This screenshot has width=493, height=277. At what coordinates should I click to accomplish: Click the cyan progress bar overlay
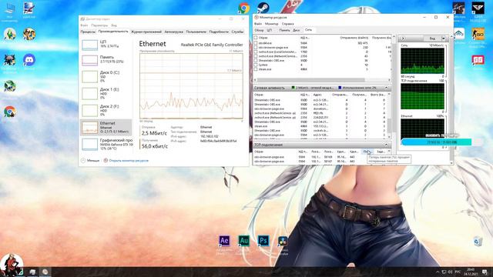click(437, 142)
